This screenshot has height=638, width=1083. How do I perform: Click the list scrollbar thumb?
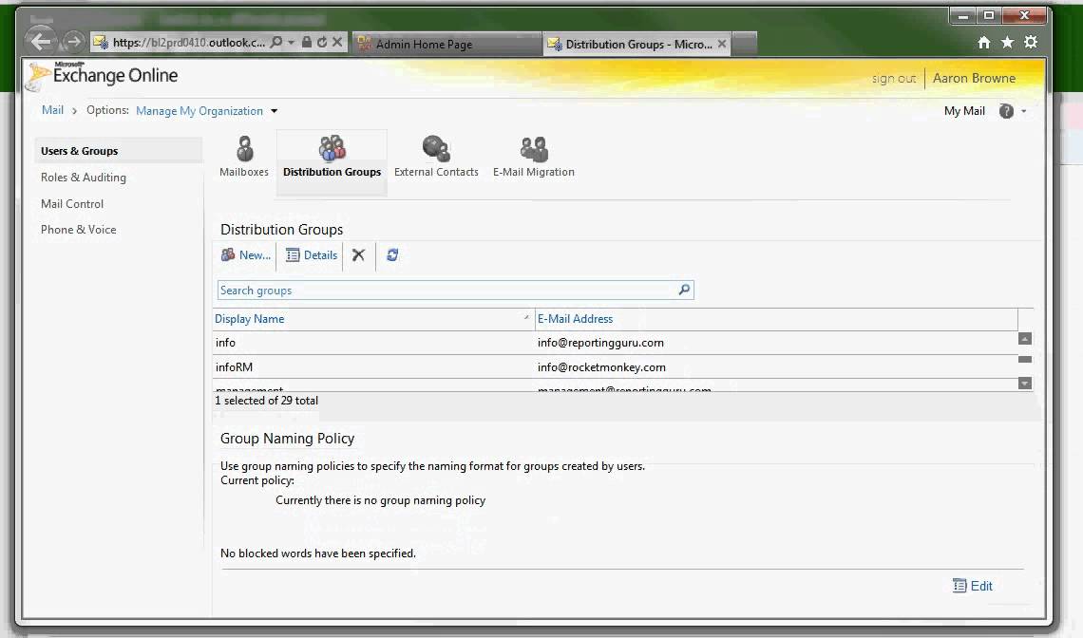click(x=1025, y=360)
